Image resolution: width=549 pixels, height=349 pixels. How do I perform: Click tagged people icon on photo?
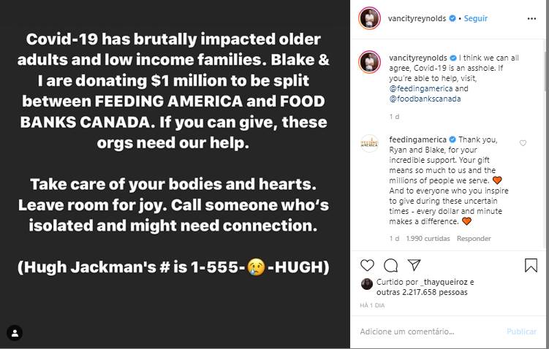(15, 333)
